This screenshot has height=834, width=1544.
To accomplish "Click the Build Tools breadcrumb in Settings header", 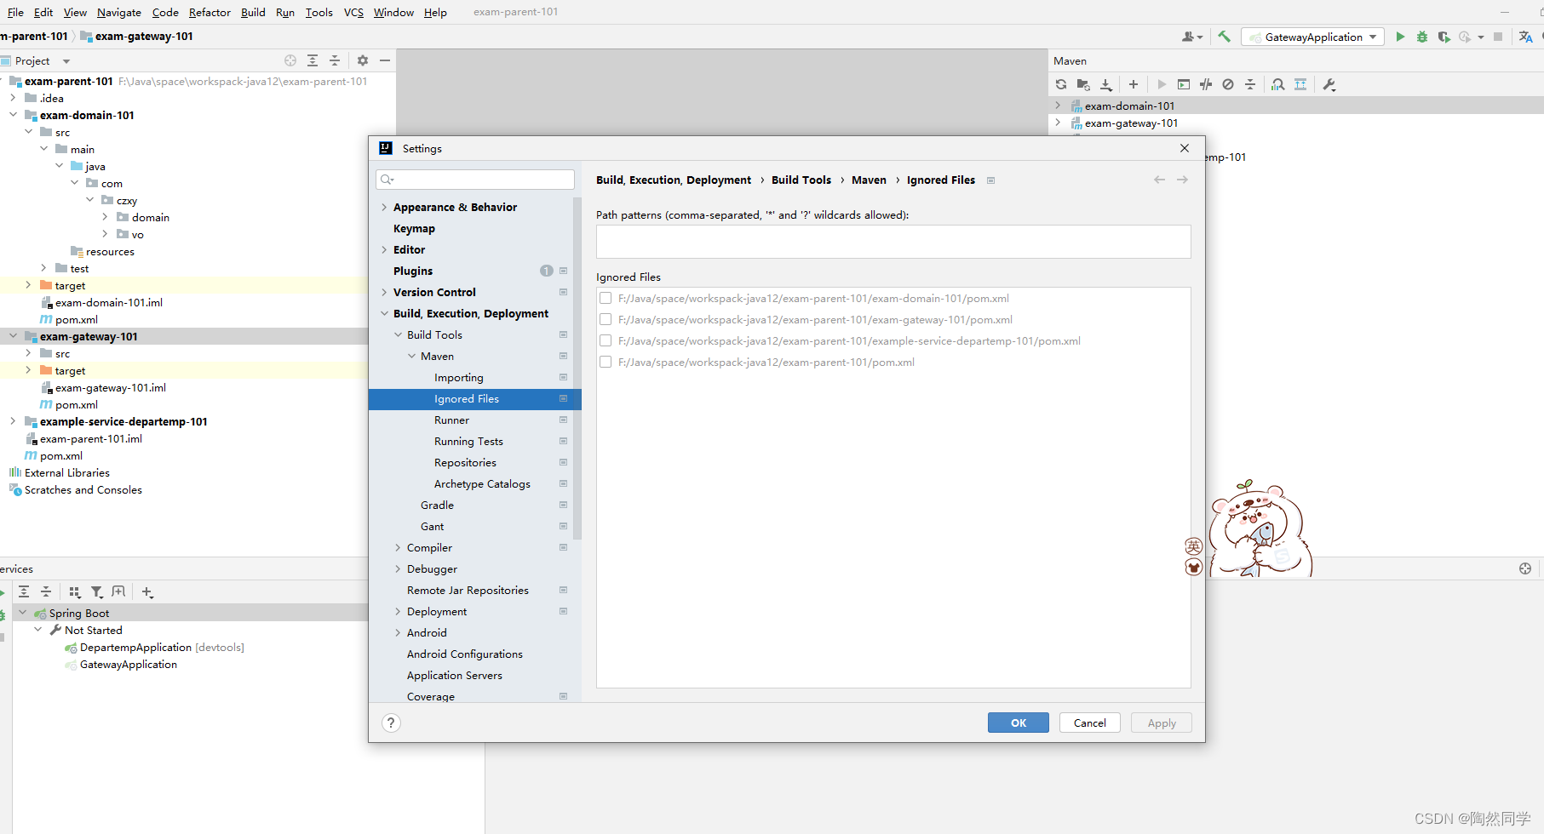I will tap(801, 180).
